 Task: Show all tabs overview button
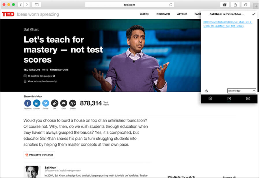pos(246,5)
